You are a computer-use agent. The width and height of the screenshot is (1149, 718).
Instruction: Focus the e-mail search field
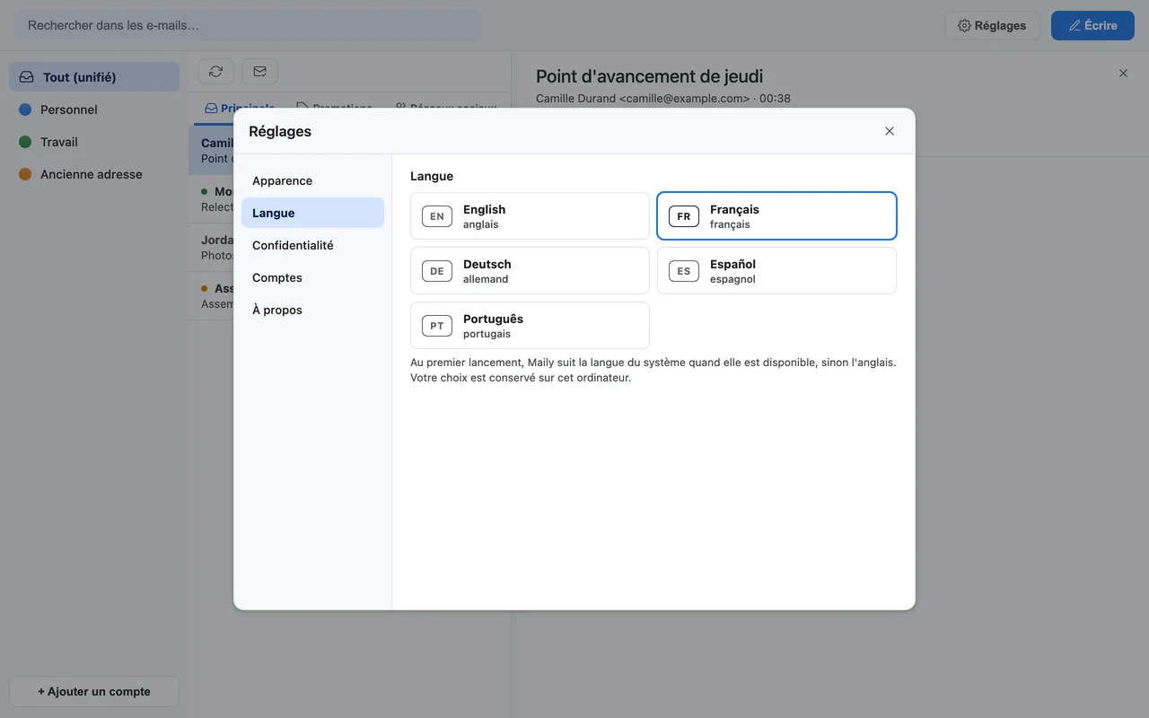coord(248,25)
